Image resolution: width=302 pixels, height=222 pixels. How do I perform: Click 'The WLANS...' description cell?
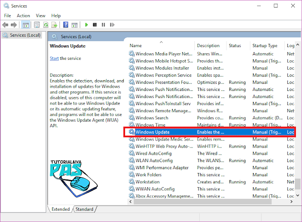[210, 160]
